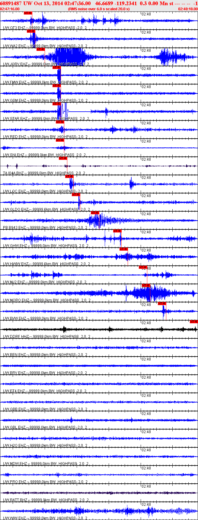
Task: Select the pick marker on UW.FMW trace
Action: click(x=56, y=67)
